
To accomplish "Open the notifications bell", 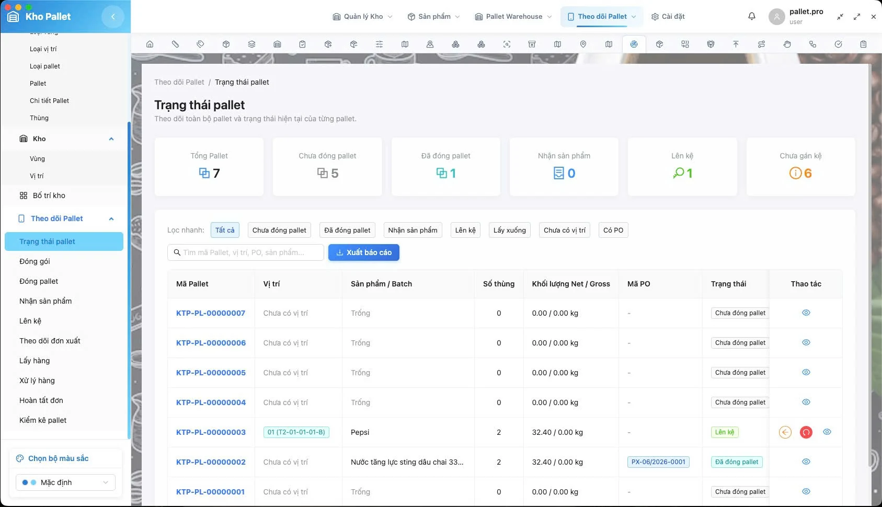I will 752,16.
